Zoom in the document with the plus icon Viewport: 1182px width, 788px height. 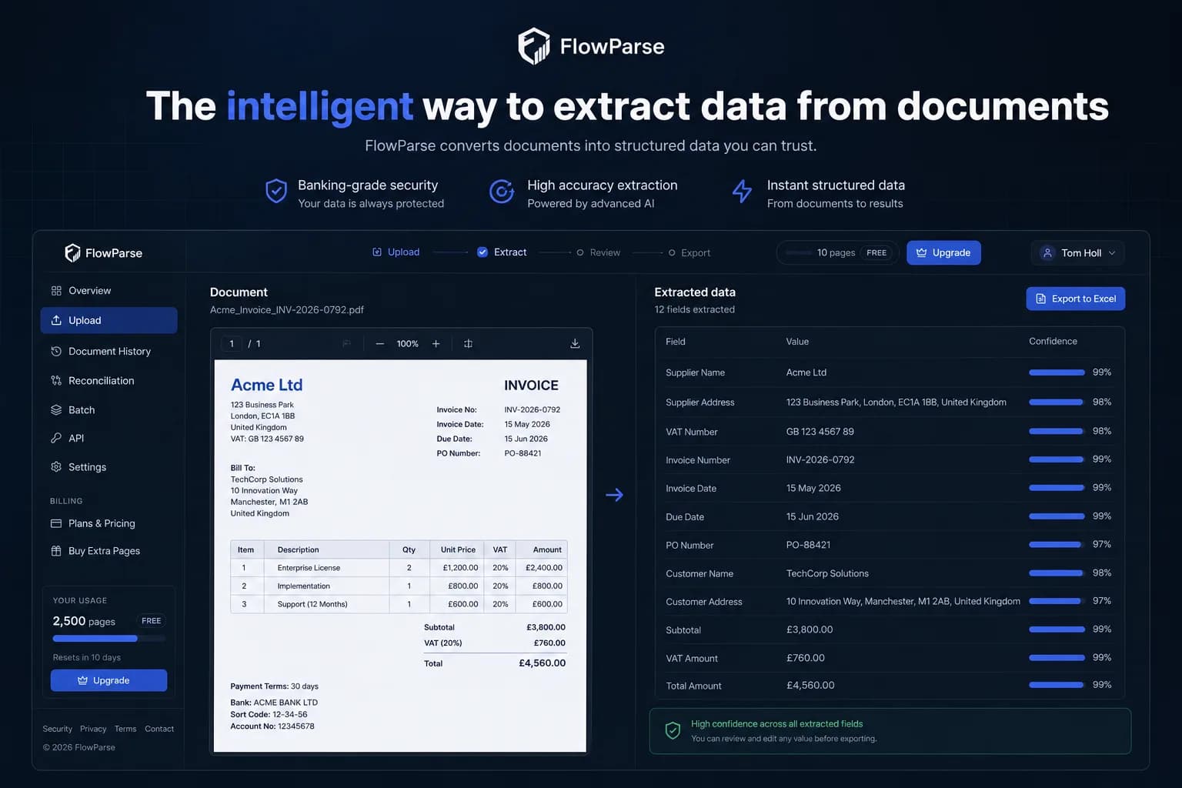[x=436, y=344]
